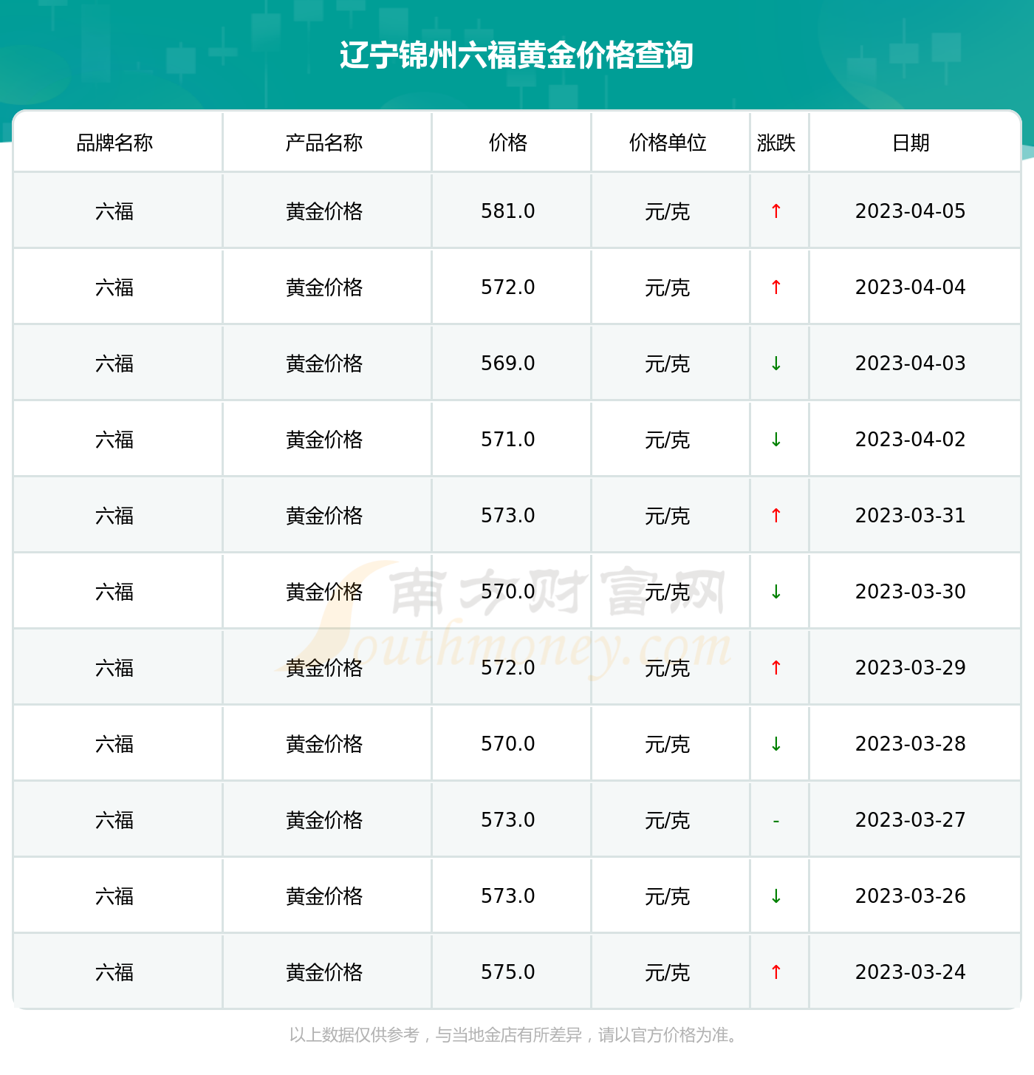Click the up arrow for 2023-04-04
Viewport: 1034px width, 1075px height.
(776, 287)
